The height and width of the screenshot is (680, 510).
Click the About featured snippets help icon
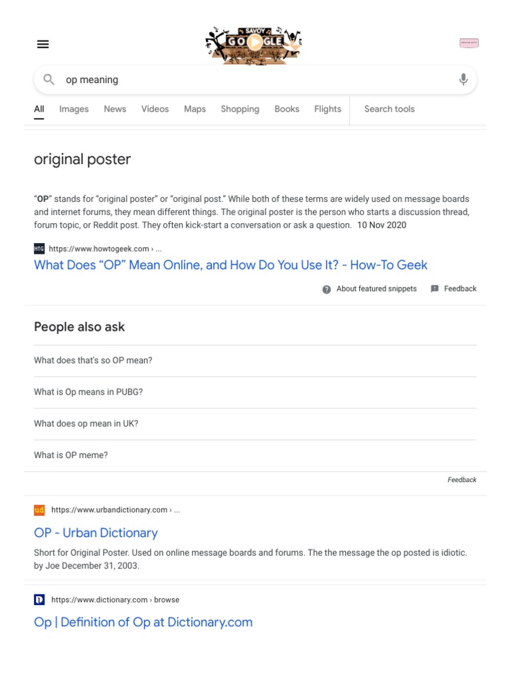tap(326, 290)
